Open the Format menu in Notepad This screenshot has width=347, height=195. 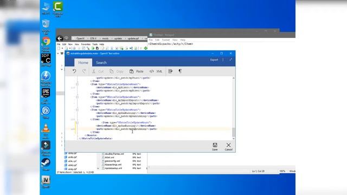[166, 40]
